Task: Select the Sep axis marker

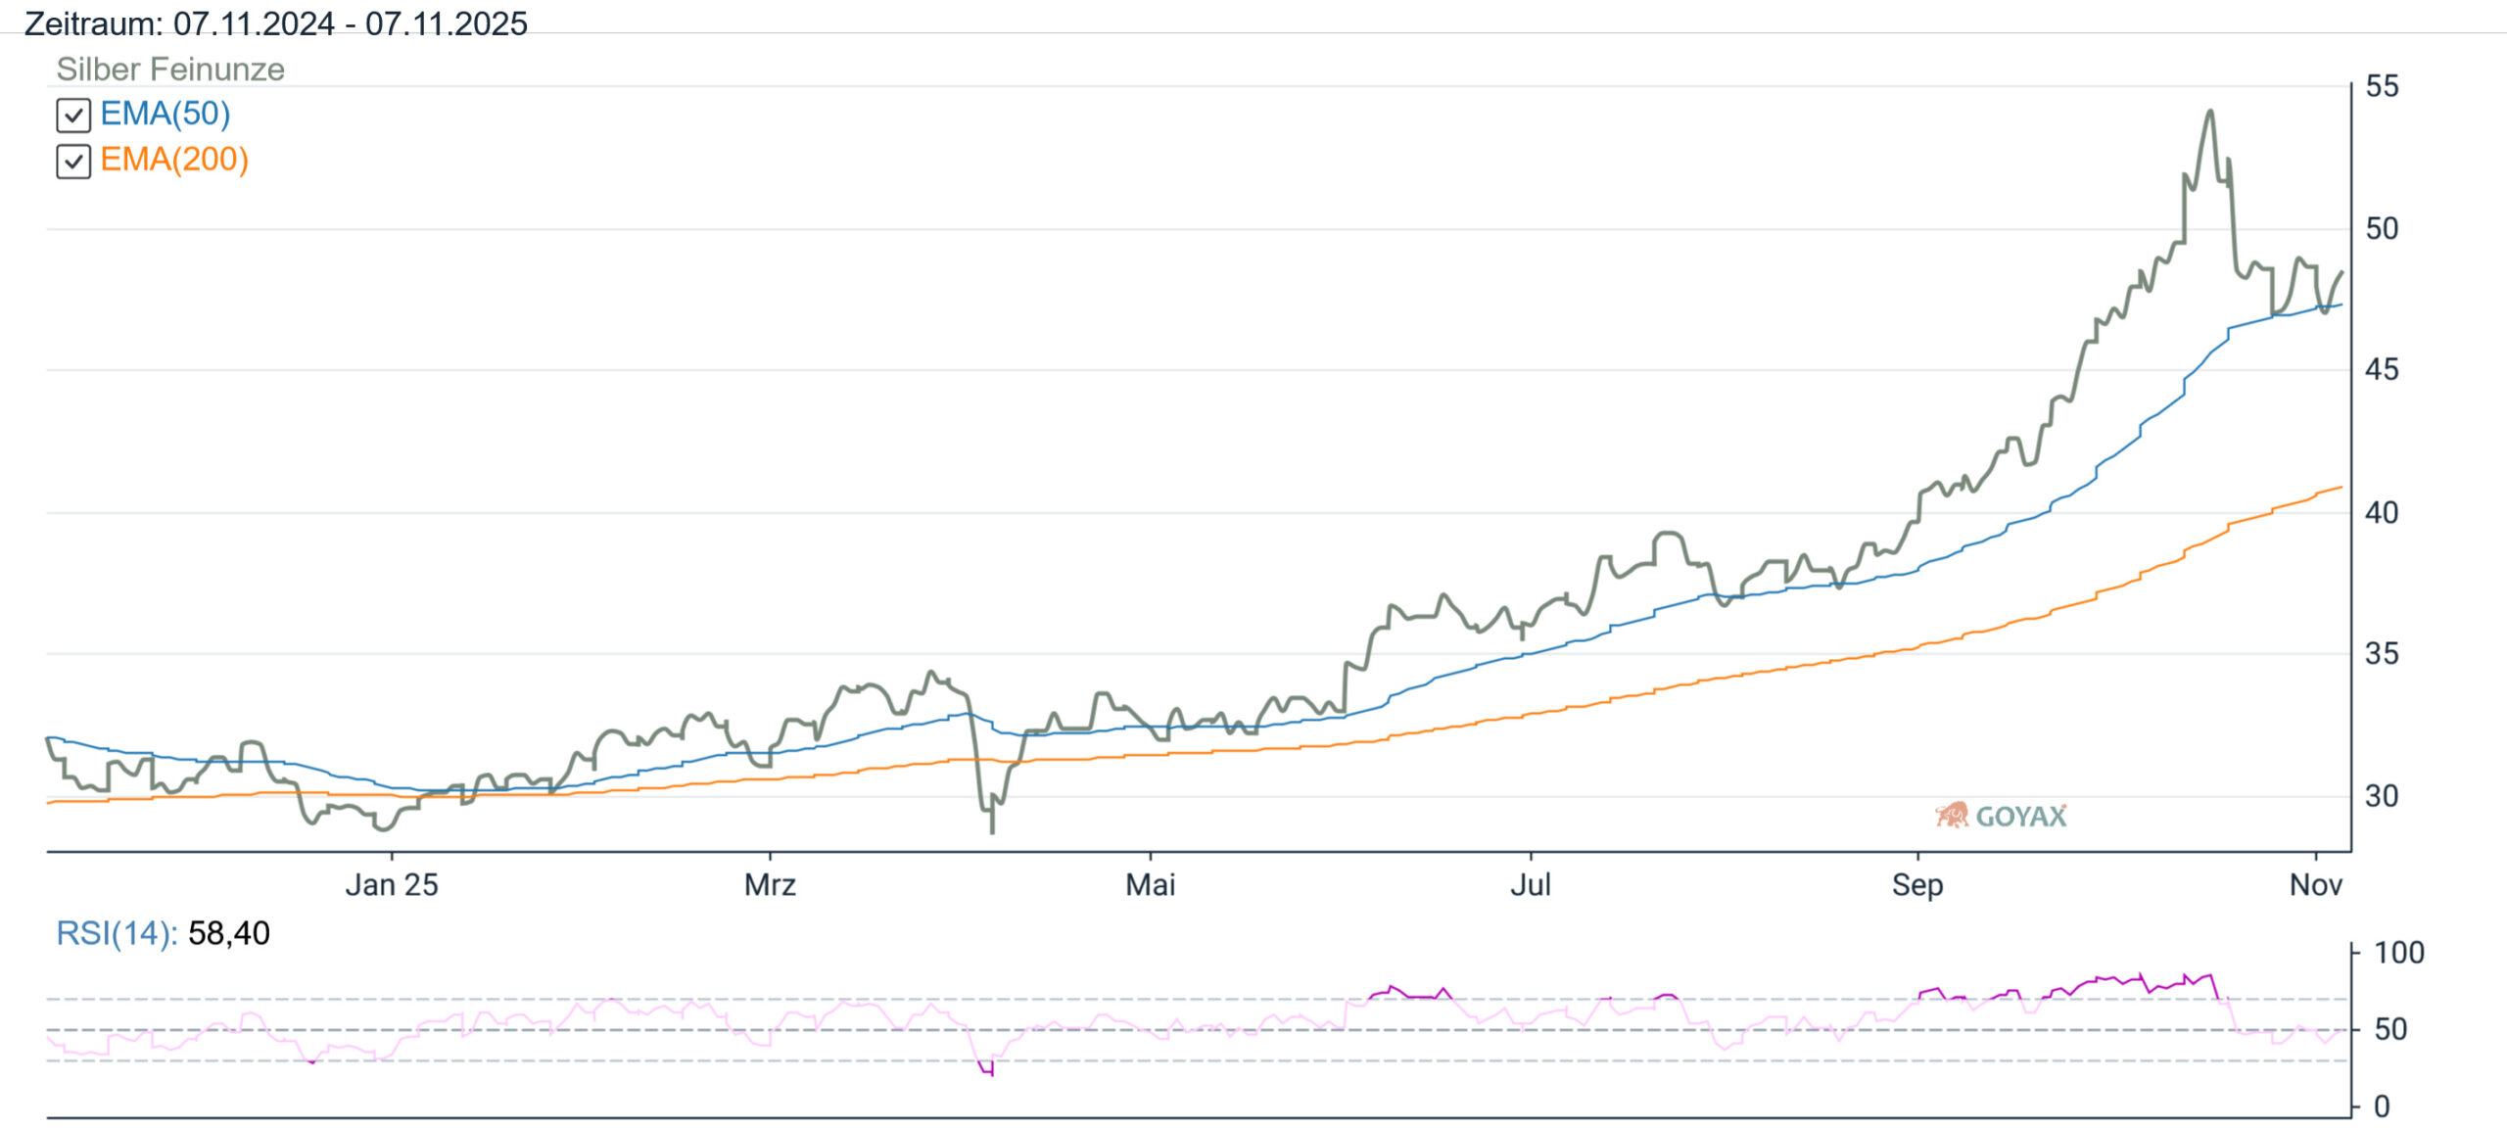Action: click(1916, 885)
